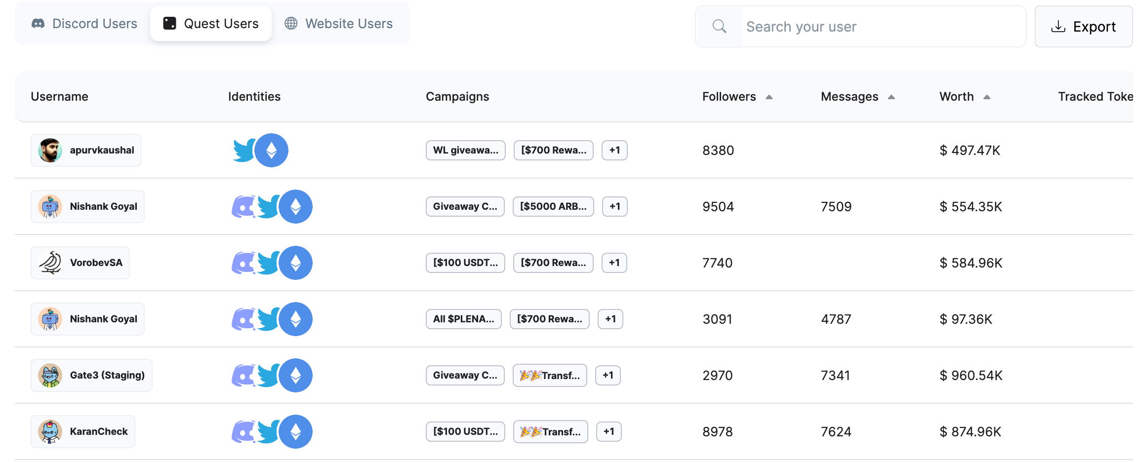Viewport: 1138px width, 462px height.
Task: Select messages value 7509
Action: coord(836,206)
